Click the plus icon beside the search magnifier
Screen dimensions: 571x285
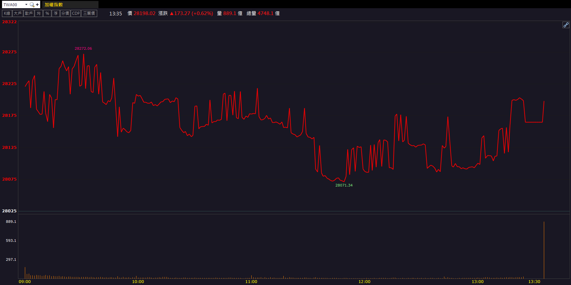click(x=37, y=5)
